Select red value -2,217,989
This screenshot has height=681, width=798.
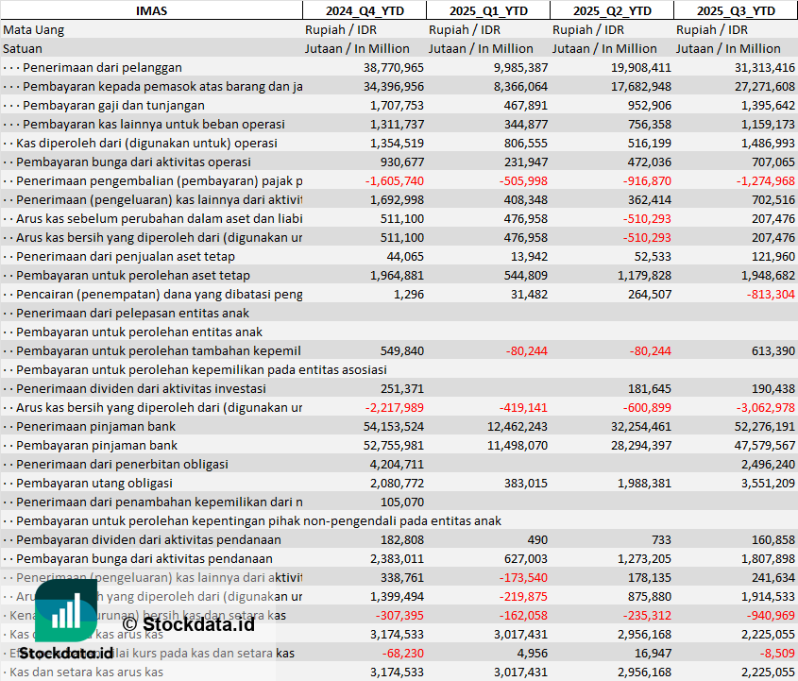click(395, 407)
